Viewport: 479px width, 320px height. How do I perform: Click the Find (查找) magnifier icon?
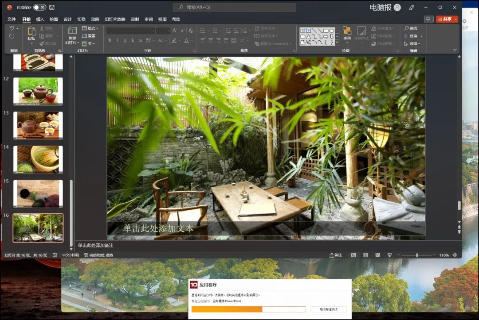point(406,28)
